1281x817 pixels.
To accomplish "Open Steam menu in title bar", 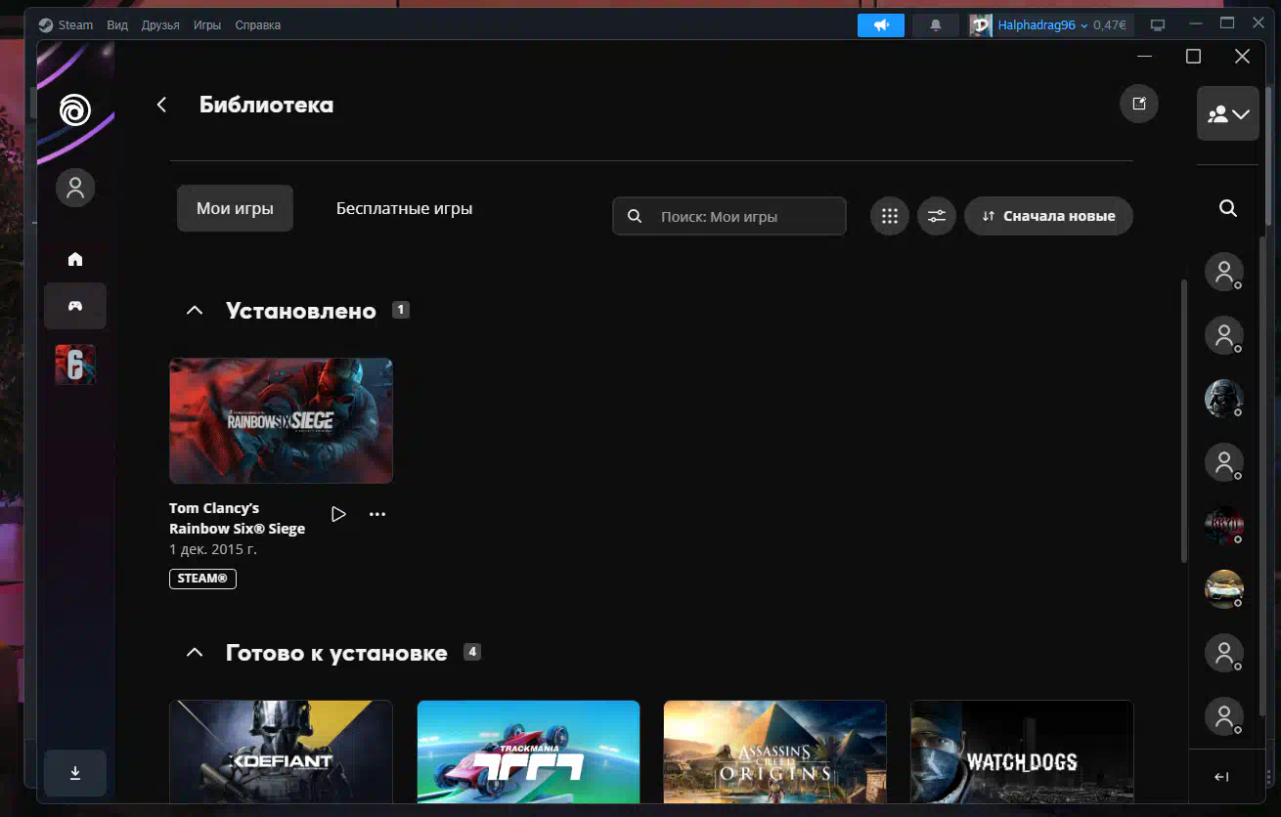I will click(x=66, y=25).
